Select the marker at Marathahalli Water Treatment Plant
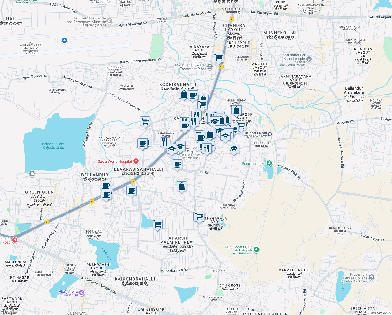Viewport: 392px width, 315px height. 210,67
